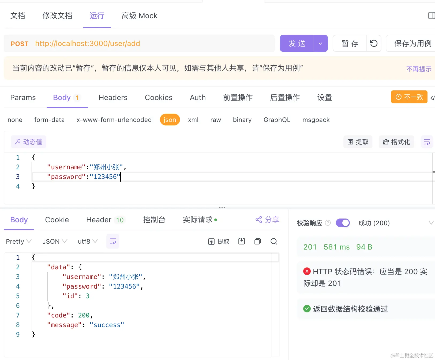Select x-www-form-urlencoded body type
Viewport: 435px width, 360px height.
tap(114, 120)
